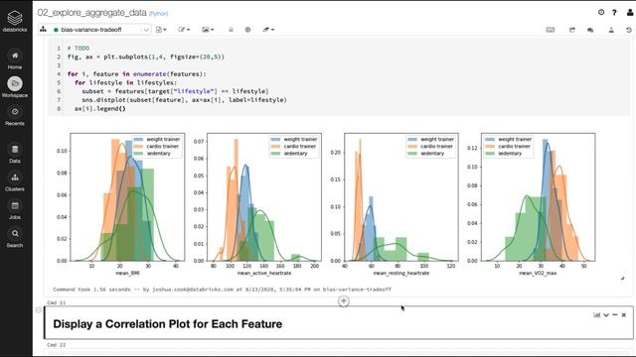Screen dimensions: 636x357
Task: Click the lock permissions icon in toolbar
Action: coord(231,30)
